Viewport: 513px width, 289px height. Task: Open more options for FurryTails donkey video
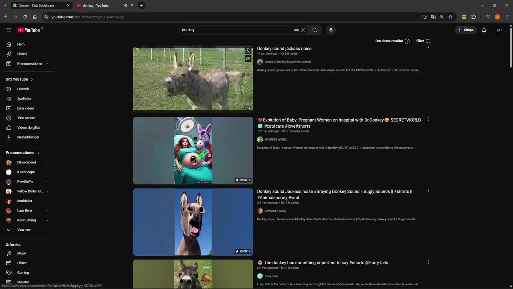[x=428, y=262]
